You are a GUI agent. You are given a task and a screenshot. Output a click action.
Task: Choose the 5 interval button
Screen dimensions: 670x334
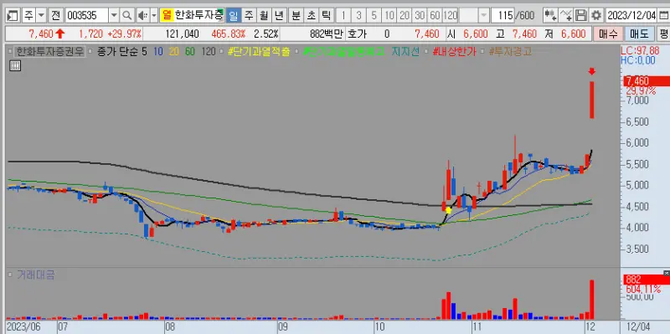click(374, 16)
